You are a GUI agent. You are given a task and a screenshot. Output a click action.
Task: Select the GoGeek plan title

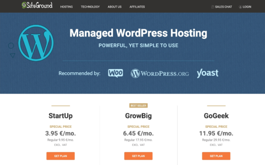coord(216,116)
